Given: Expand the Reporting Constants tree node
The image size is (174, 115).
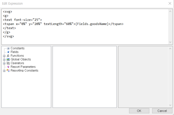Looking at the screenshot, I should click(4, 71).
